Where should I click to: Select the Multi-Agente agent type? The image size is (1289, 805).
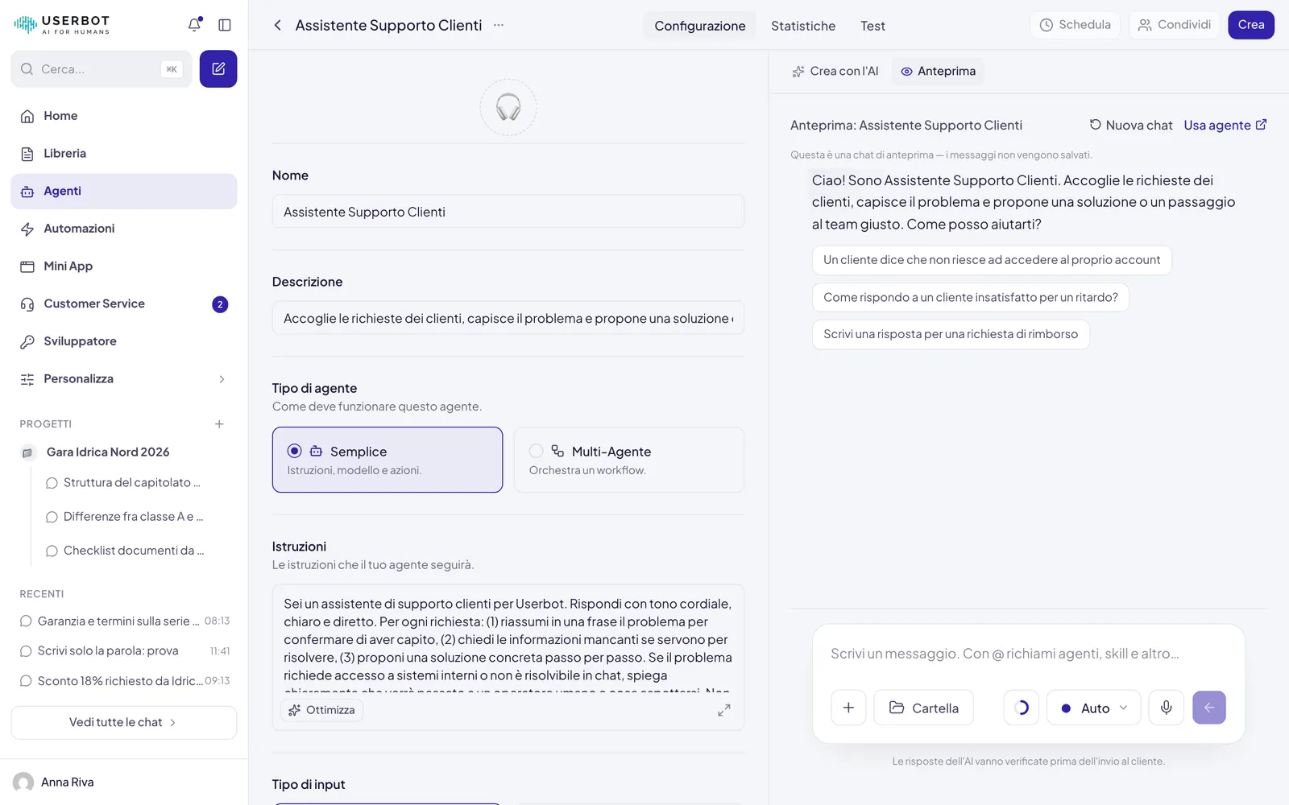click(x=629, y=460)
